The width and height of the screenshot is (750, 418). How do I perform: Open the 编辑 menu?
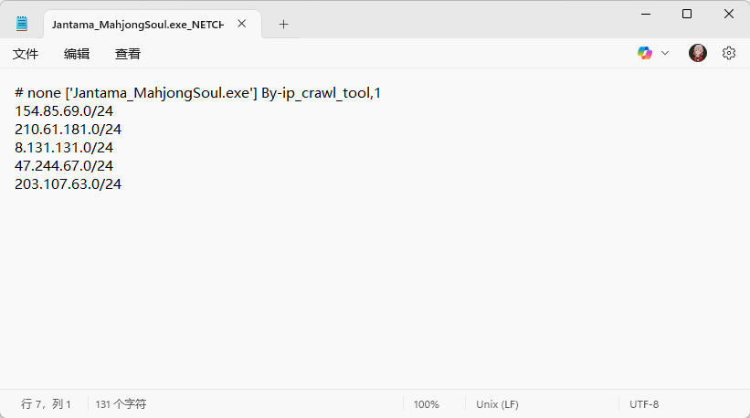[x=77, y=54]
